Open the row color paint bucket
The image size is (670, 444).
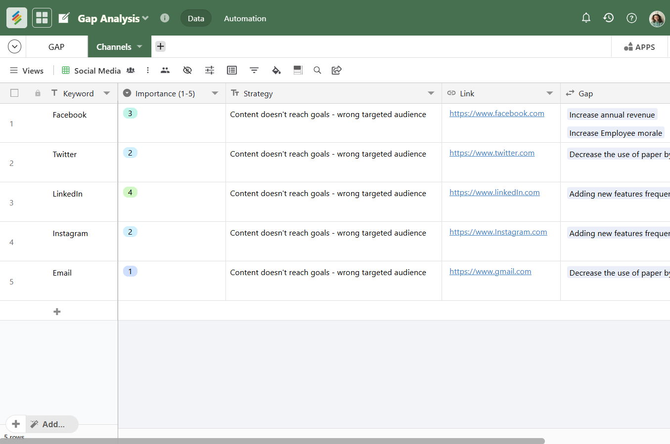[x=276, y=70]
